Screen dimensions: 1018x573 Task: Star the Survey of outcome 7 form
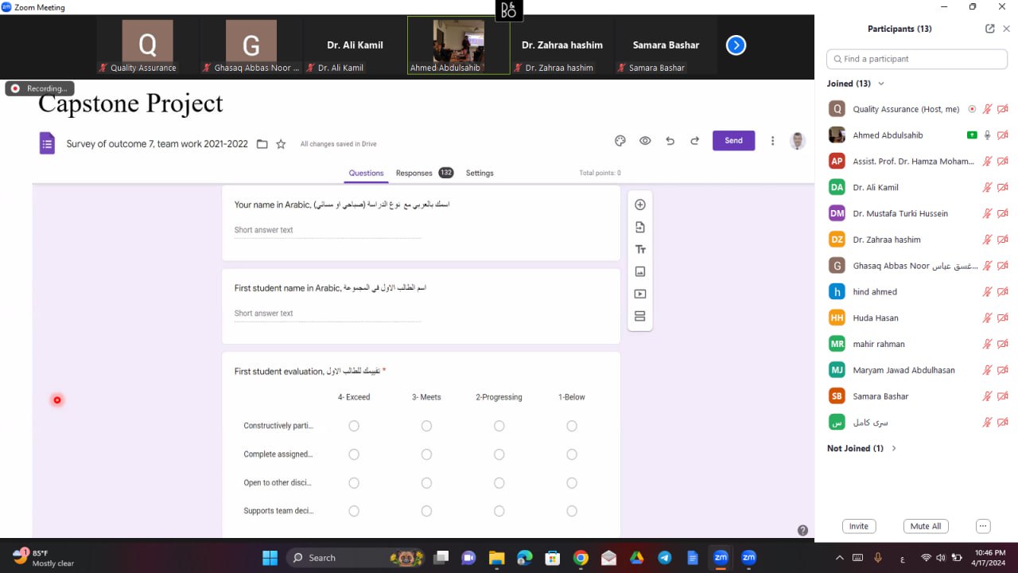(x=281, y=144)
